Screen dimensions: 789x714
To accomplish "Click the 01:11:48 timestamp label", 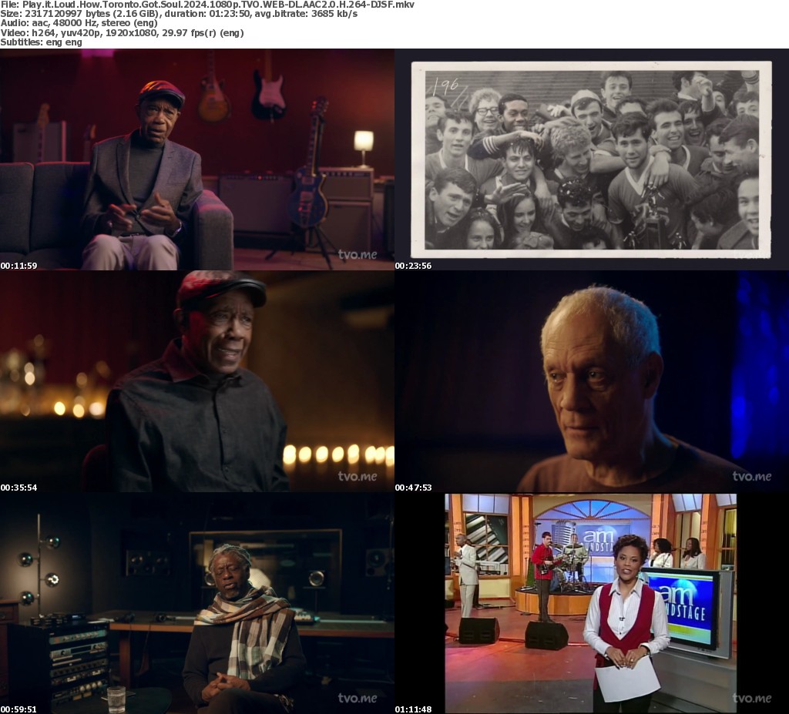I will [413, 709].
